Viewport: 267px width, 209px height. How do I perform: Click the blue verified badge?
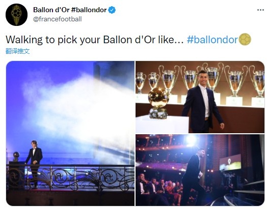point(112,10)
